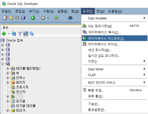Click the Open folder toolbar icon
This screenshot has width=148, height=114.
(11, 18)
